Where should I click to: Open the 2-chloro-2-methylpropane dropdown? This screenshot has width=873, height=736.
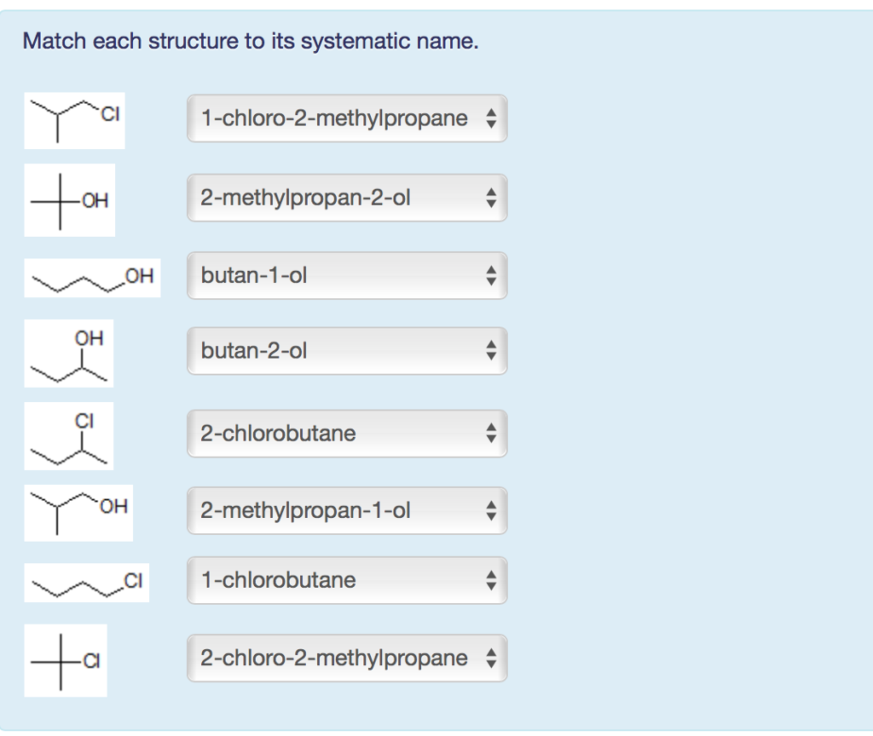347,658
